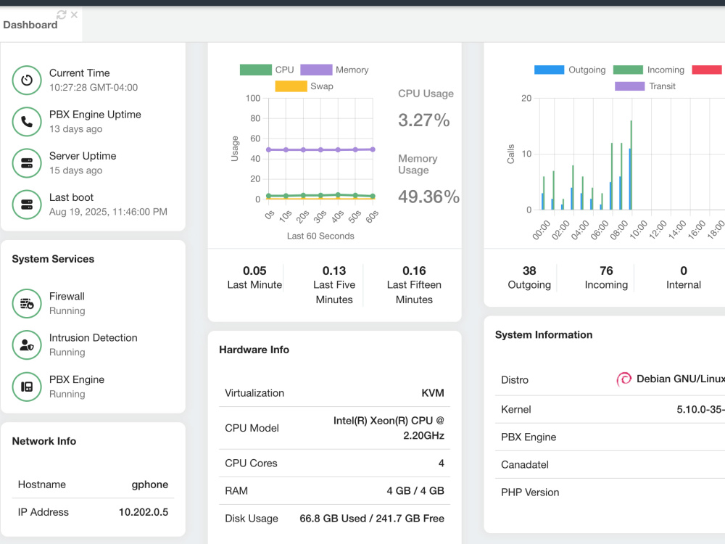Toggle the Outgoing calls legend swatch
Screen dimensions: 725x544
tap(550, 70)
